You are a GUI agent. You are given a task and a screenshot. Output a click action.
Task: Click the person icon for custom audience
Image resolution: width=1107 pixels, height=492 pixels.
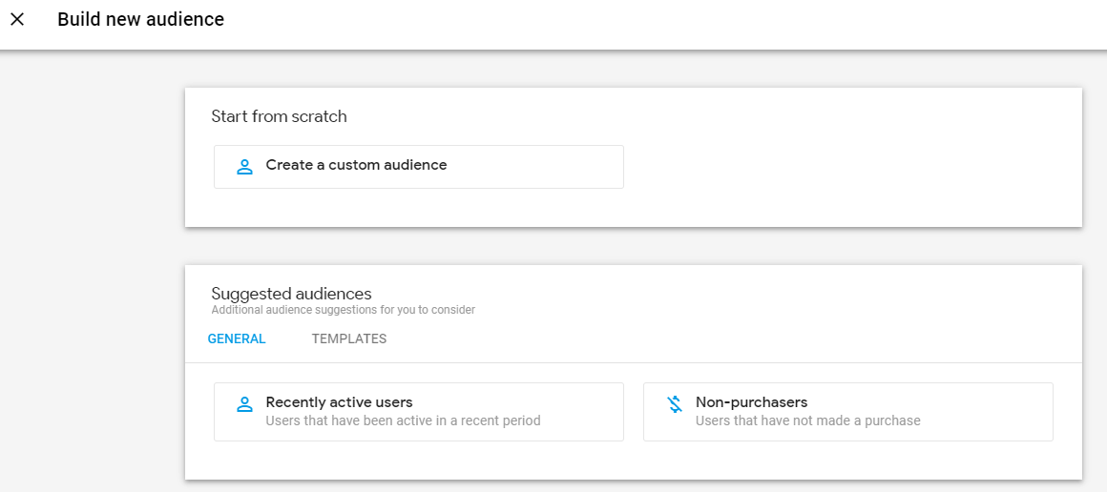point(244,167)
